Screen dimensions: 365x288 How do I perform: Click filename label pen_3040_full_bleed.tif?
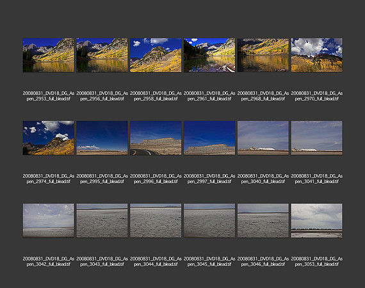[x=263, y=182]
